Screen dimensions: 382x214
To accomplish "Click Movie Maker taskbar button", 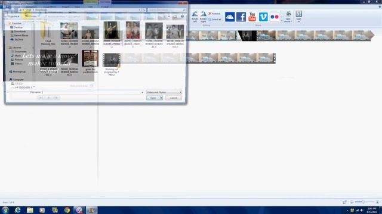I will pos(91,210).
